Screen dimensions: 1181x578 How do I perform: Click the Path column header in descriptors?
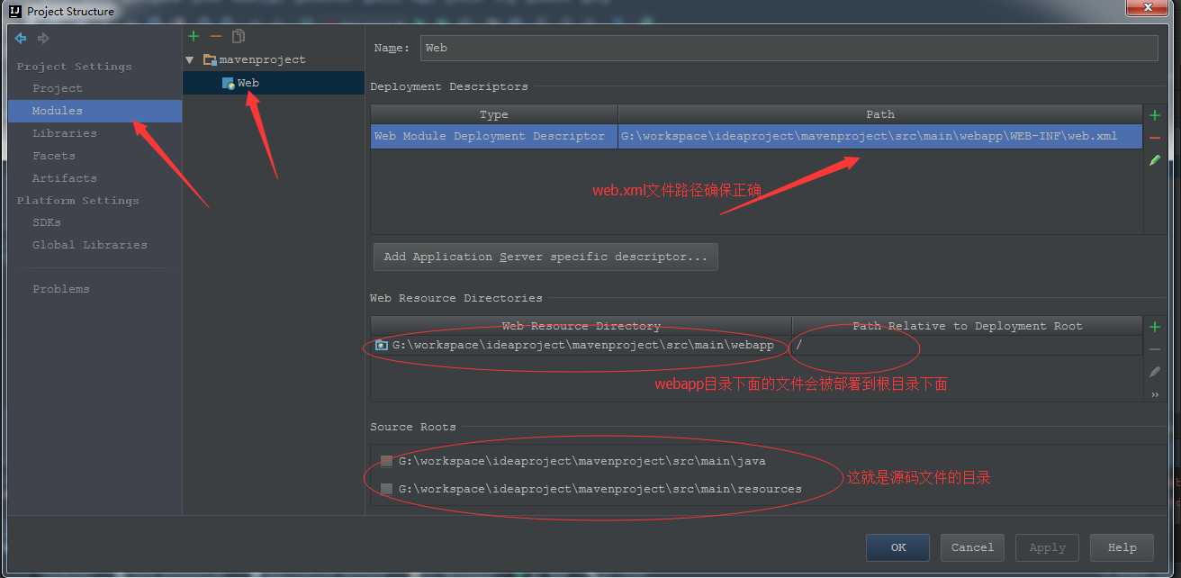coord(880,114)
